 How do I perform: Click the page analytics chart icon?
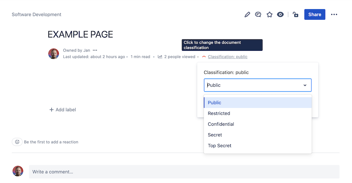click(x=160, y=57)
